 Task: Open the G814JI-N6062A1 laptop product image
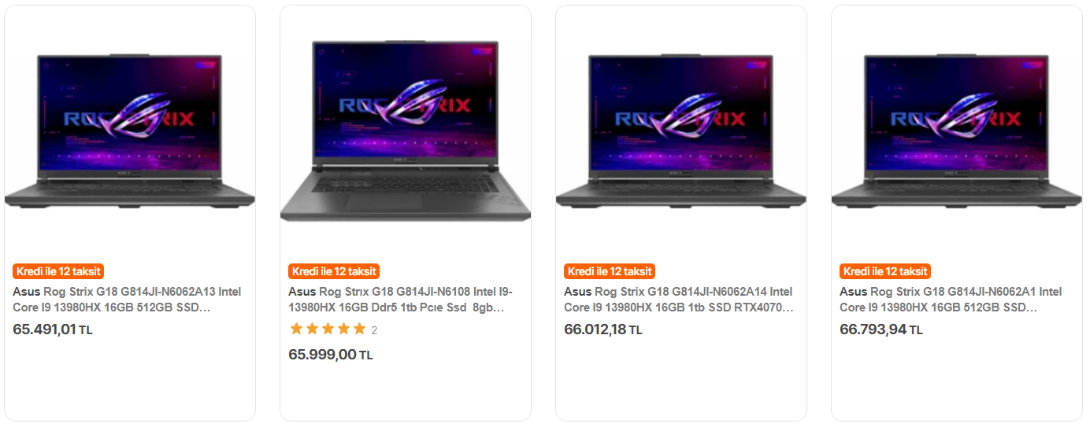(x=957, y=130)
